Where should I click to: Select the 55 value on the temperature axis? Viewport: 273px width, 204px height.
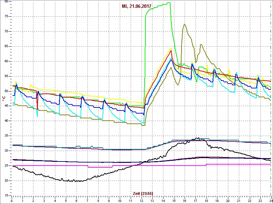coord(6,76)
